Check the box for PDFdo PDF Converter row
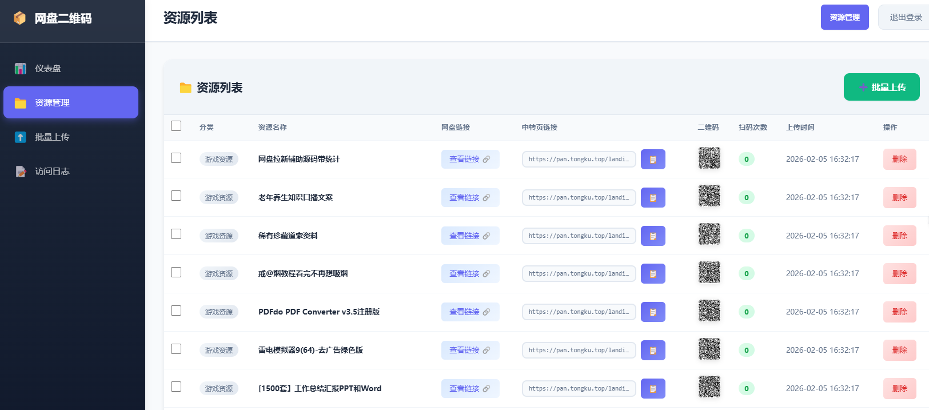Screen dimensions: 929x410 (176, 311)
